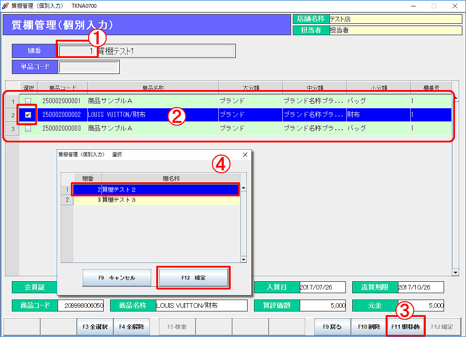Close the 選択 dialog with X
Image resolution: width=466 pixels, height=337 pixels.
(x=245, y=155)
